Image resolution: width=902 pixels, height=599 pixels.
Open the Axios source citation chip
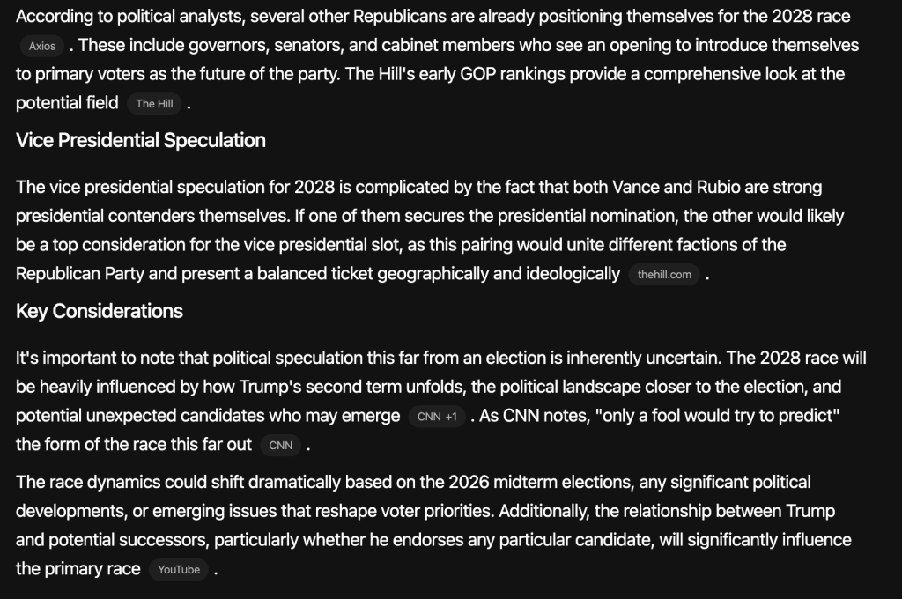(41, 46)
